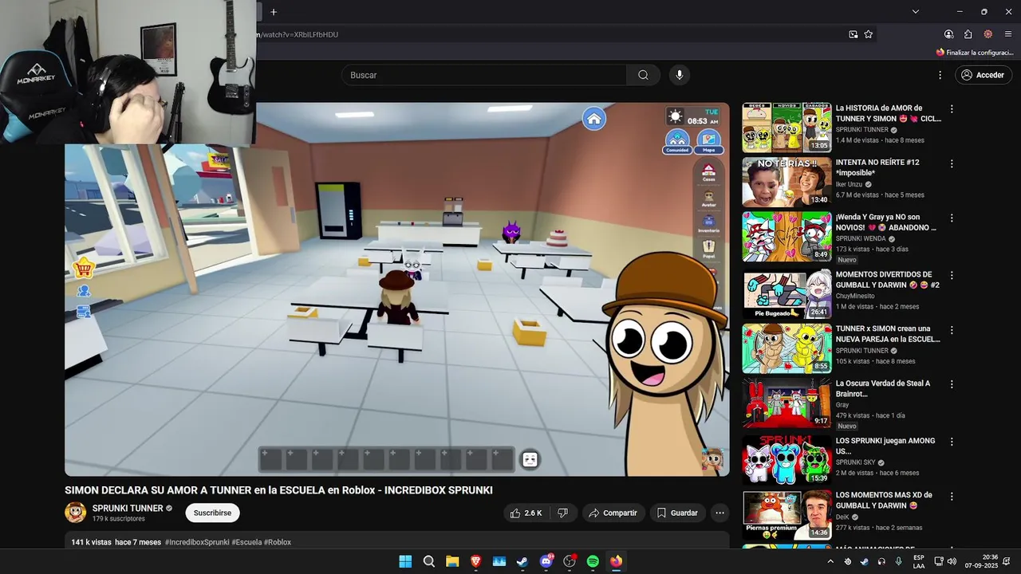Open the SPRUNKI TUNNER channel avatar
Image resolution: width=1021 pixels, height=574 pixels.
pos(76,512)
